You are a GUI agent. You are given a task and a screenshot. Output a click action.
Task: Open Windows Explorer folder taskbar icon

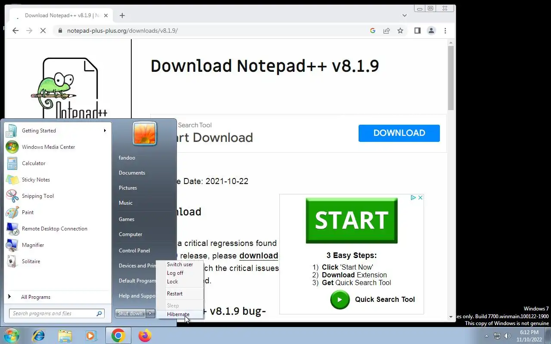point(65,335)
